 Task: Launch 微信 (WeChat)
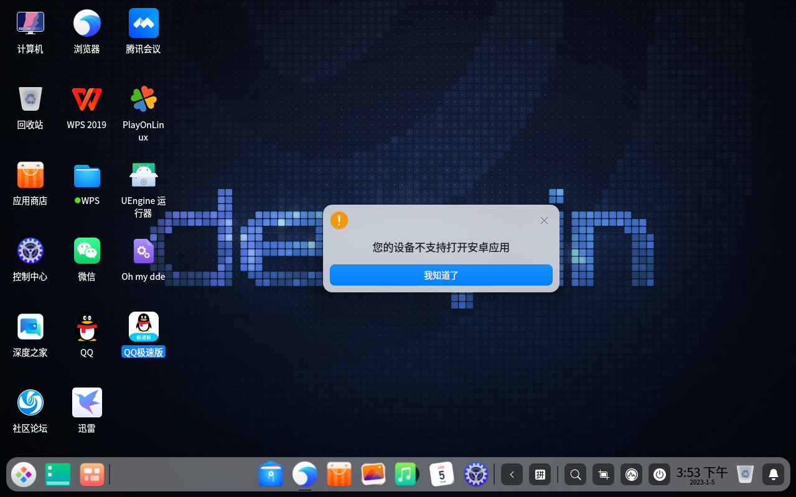pos(87,251)
